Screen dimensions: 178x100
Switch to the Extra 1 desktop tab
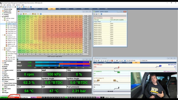pos(75,9)
